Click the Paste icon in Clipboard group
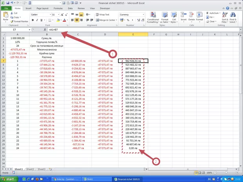The width and height of the screenshot is (243, 182). pyautogui.click(x=5, y=16)
